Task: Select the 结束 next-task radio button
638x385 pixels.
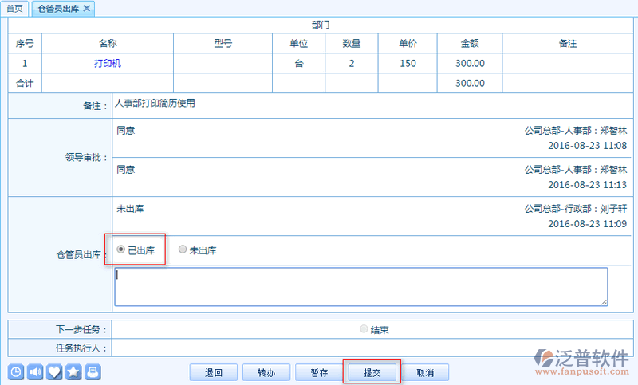Action: click(364, 329)
